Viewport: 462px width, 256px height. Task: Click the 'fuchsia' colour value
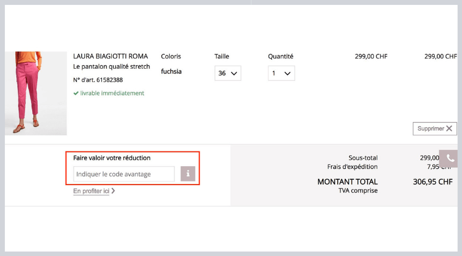click(171, 71)
